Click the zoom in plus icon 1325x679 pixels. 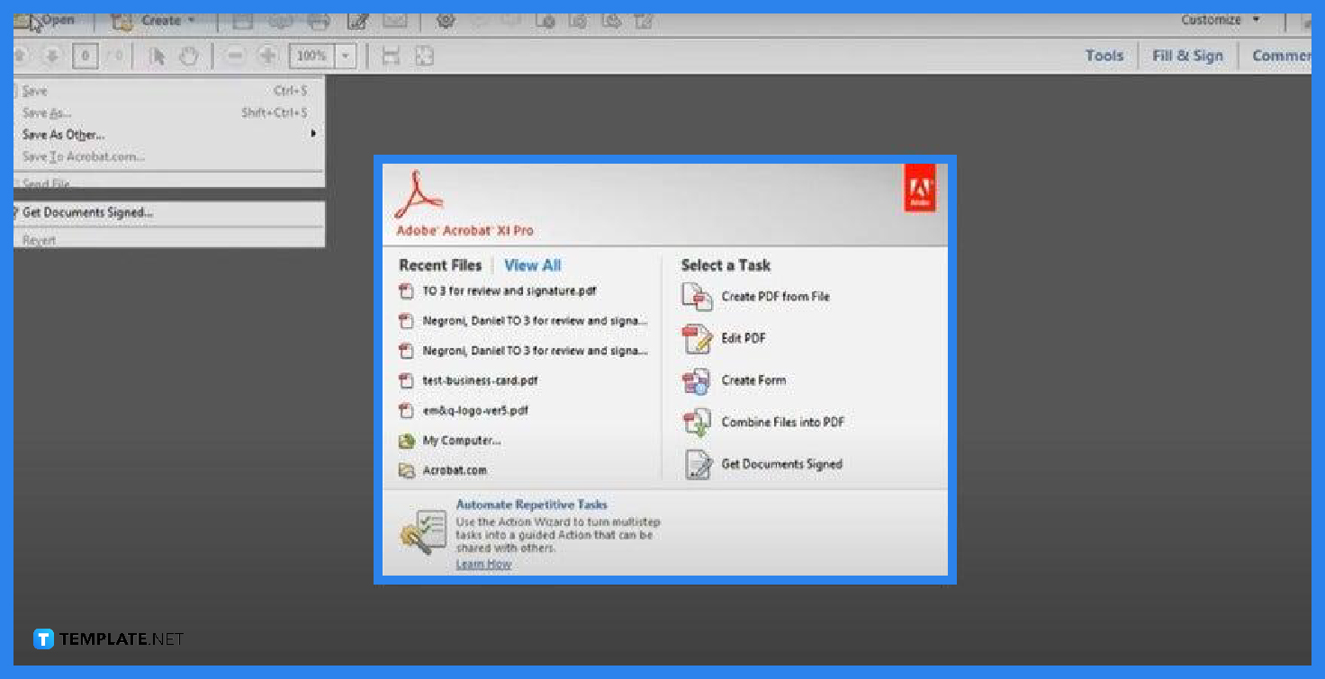click(267, 55)
